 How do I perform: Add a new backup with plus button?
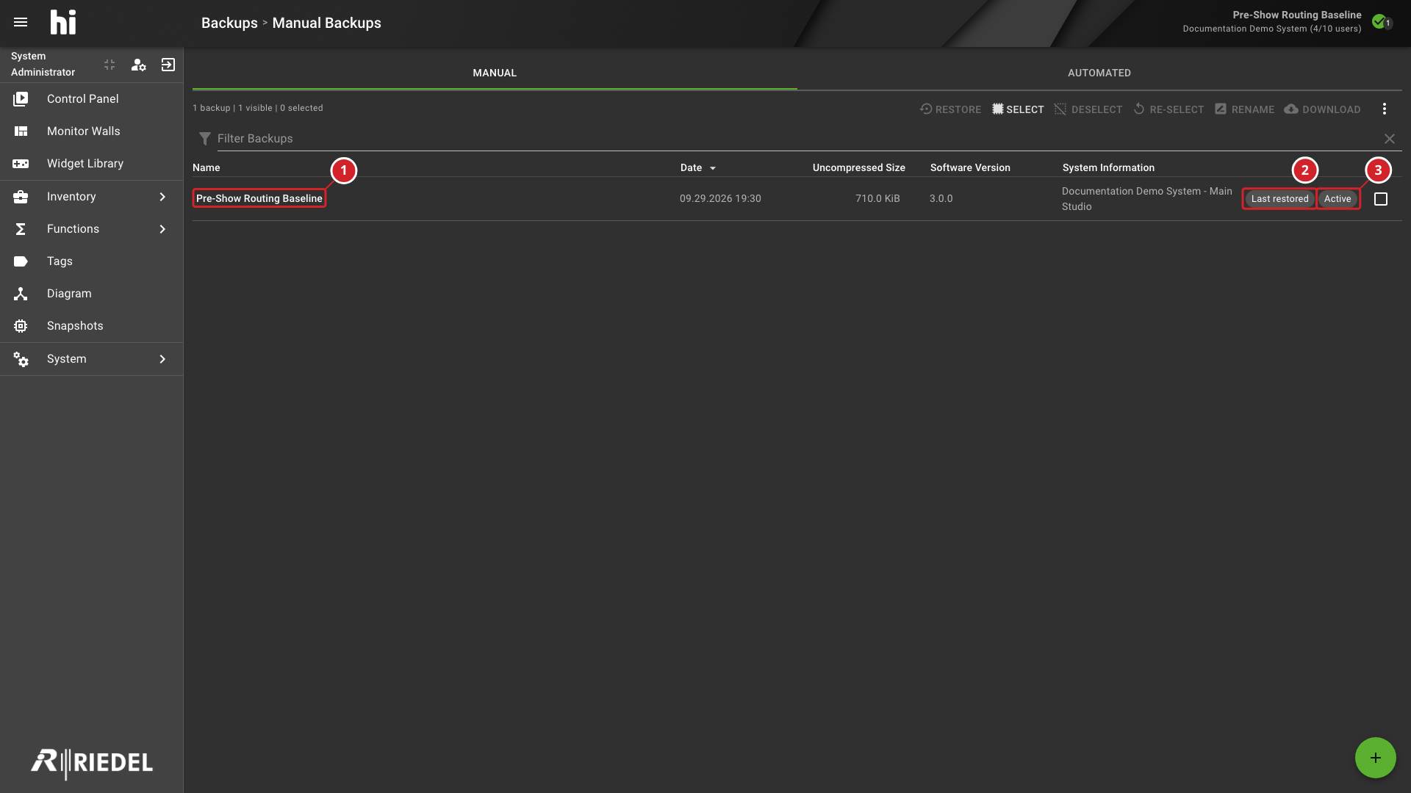[x=1376, y=758]
